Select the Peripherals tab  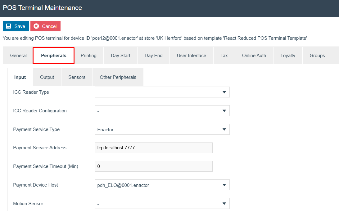(53, 56)
